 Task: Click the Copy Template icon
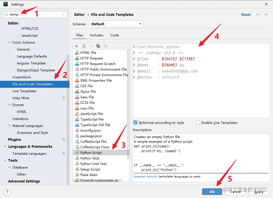click(x=98, y=46)
